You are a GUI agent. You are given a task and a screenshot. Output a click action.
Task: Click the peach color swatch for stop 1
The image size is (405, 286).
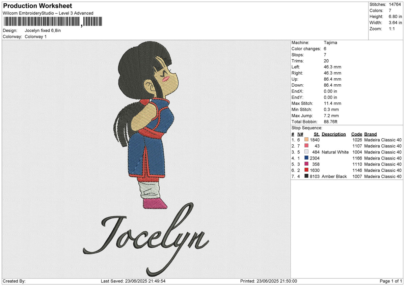click(306, 140)
